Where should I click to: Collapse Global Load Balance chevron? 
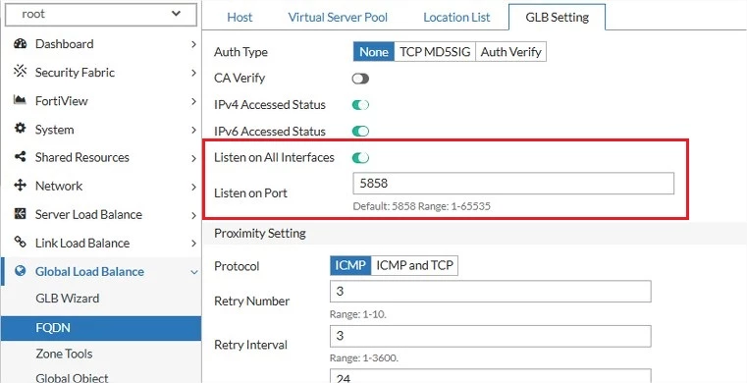pyautogui.click(x=193, y=272)
